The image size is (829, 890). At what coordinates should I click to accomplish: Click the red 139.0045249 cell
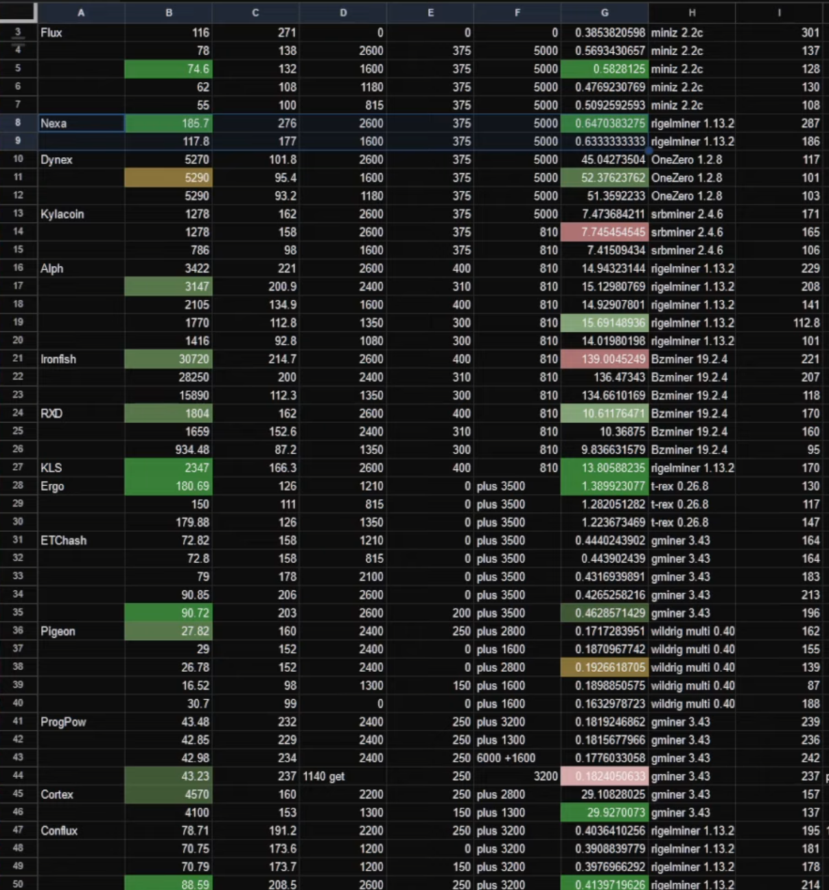coord(604,358)
